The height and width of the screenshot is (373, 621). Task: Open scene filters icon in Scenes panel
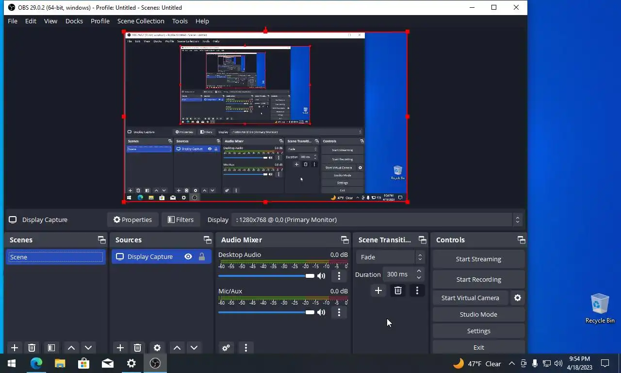(x=51, y=348)
